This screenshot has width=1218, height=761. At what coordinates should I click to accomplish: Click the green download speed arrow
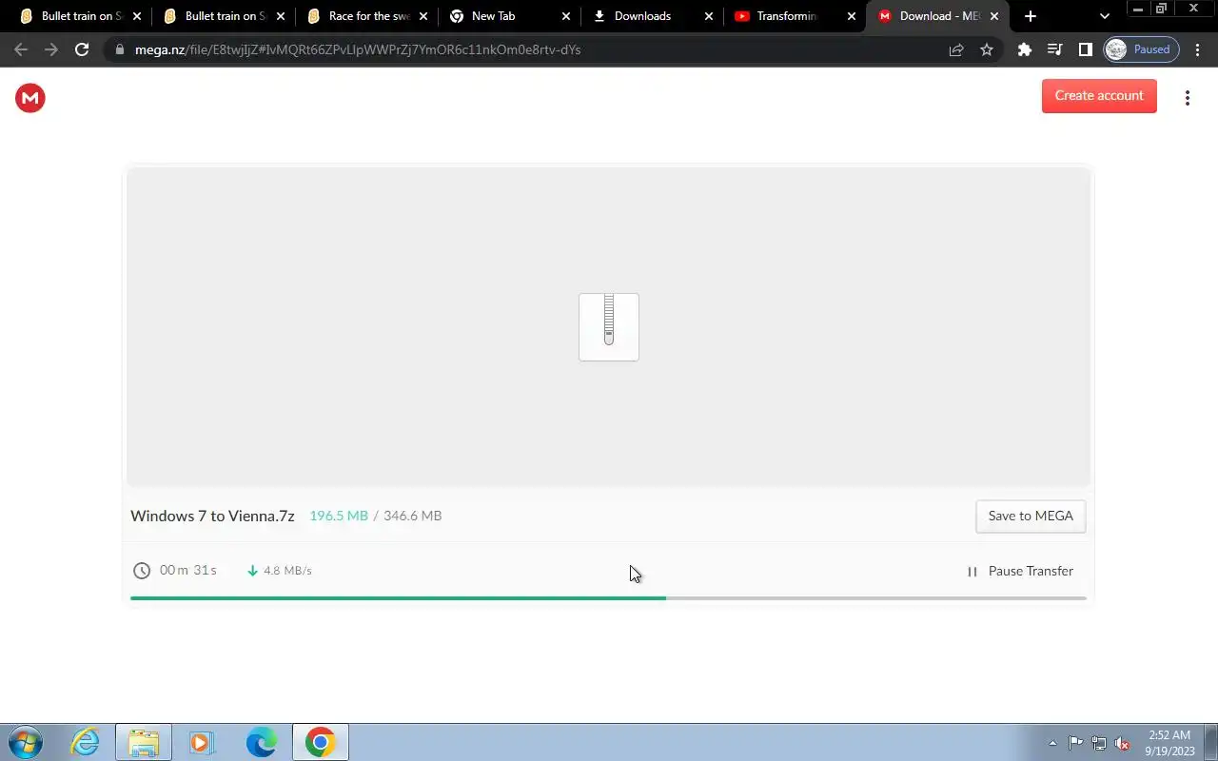252,571
